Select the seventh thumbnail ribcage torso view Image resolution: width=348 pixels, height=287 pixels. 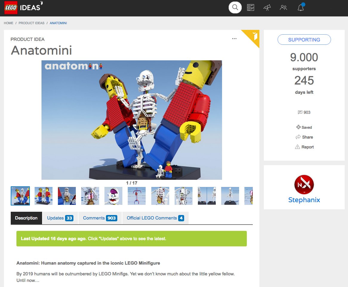coord(160,196)
